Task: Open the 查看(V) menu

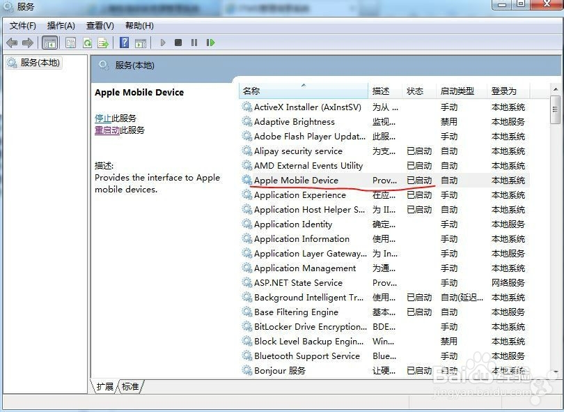Action: (100, 26)
